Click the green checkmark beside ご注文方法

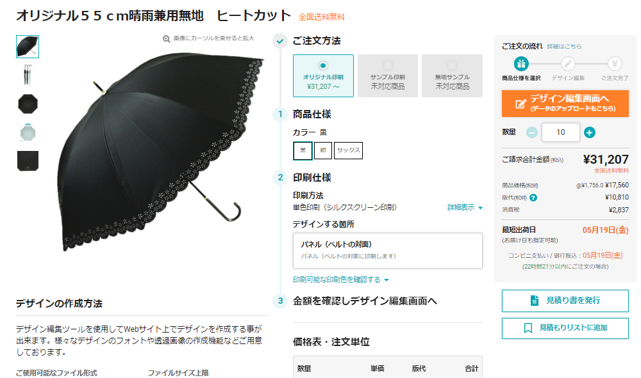point(280,41)
